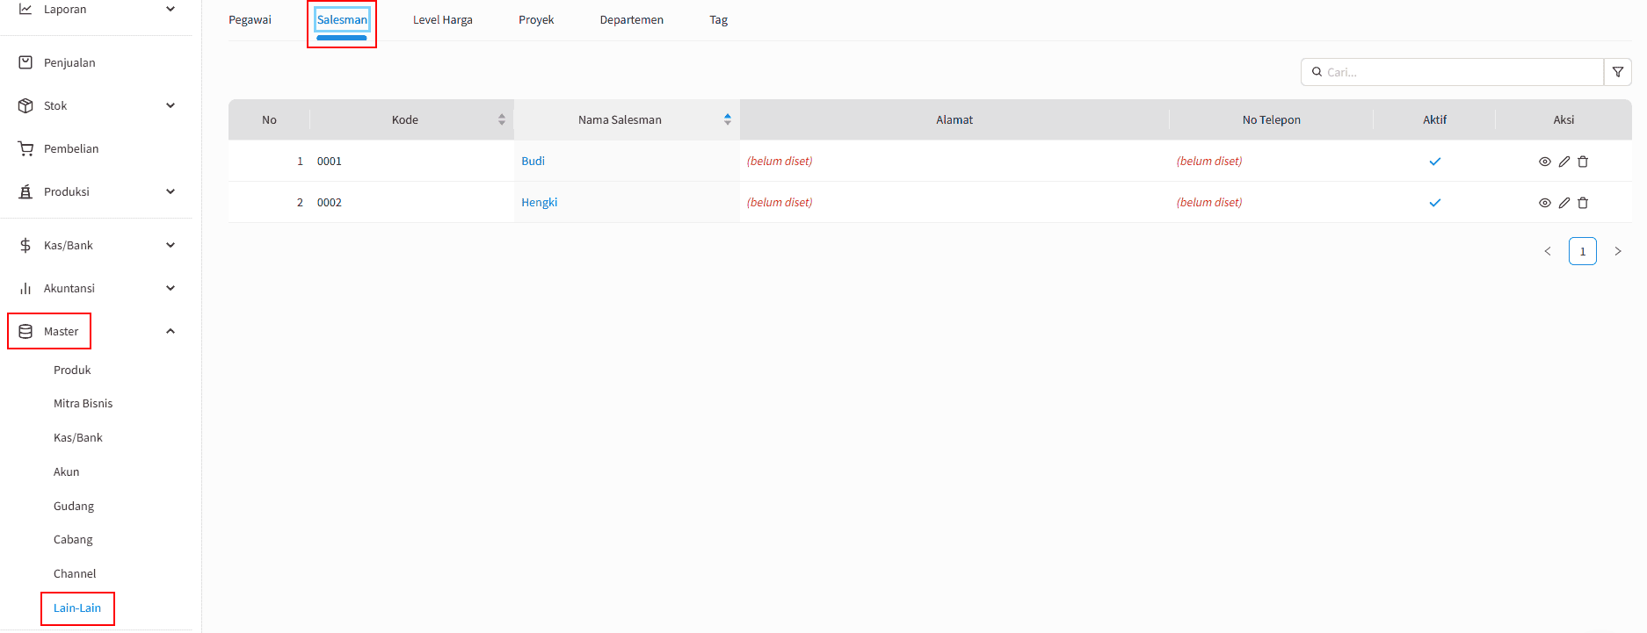
Task: View details of salesman Hengki via eye icon
Action: [x=1544, y=203]
